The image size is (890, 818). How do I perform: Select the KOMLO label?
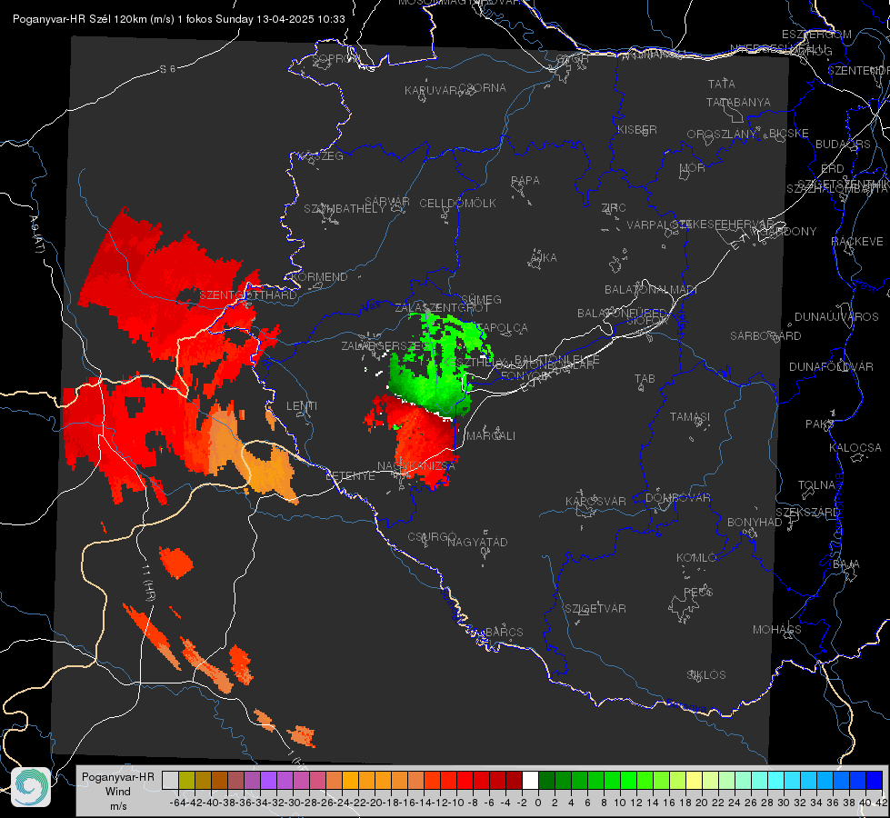[695, 558]
